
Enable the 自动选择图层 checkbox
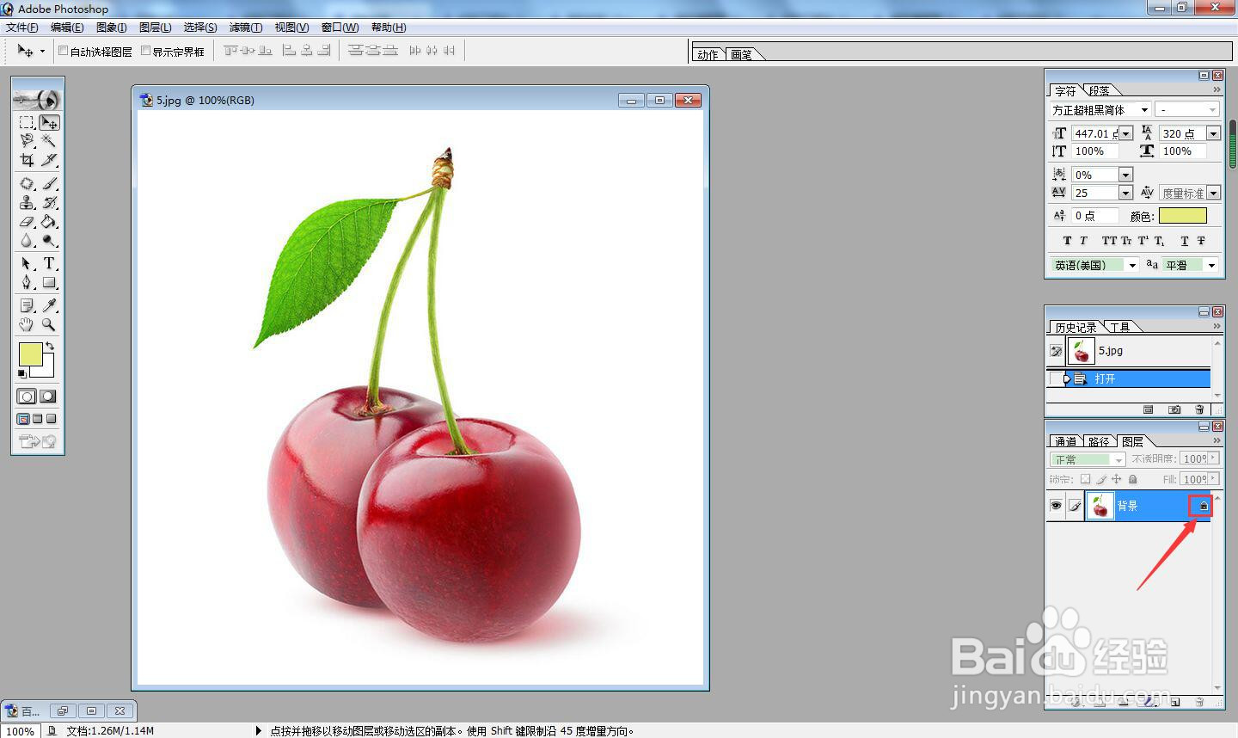(x=63, y=50)
